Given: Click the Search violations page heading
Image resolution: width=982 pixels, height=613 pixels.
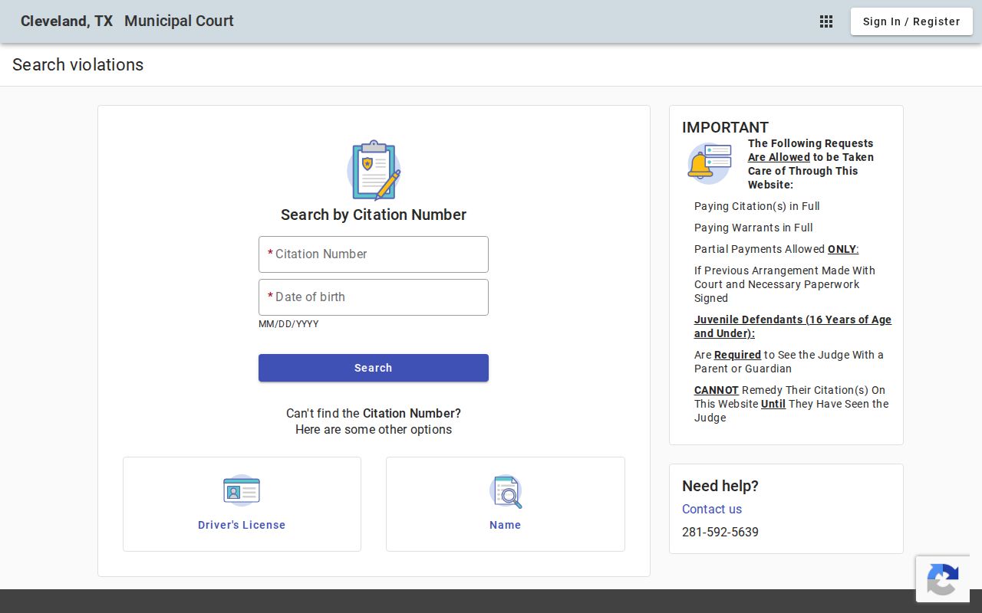Looking at the screenshot, I should [x=77, y=65].
